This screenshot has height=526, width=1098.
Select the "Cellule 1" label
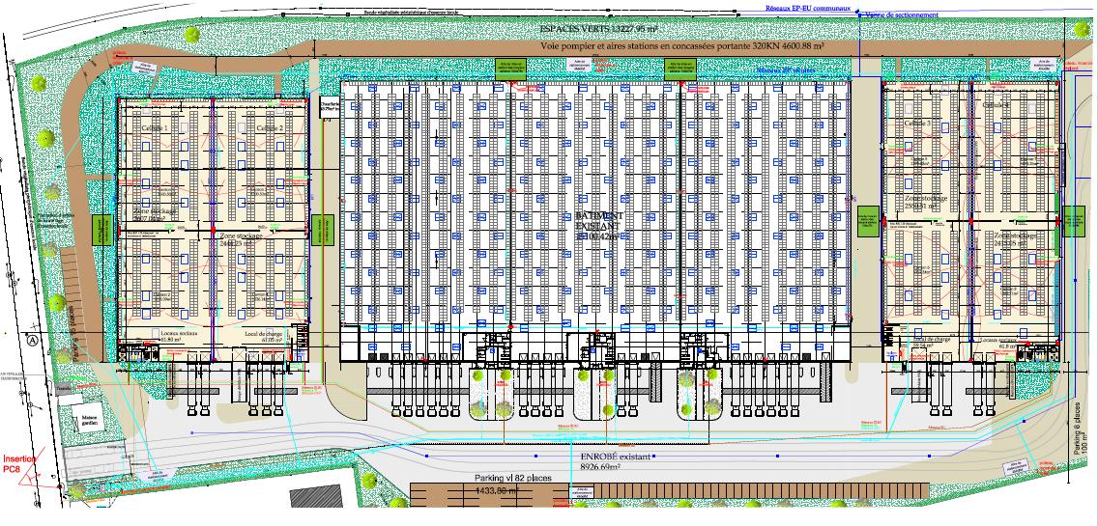click(155, 128)
